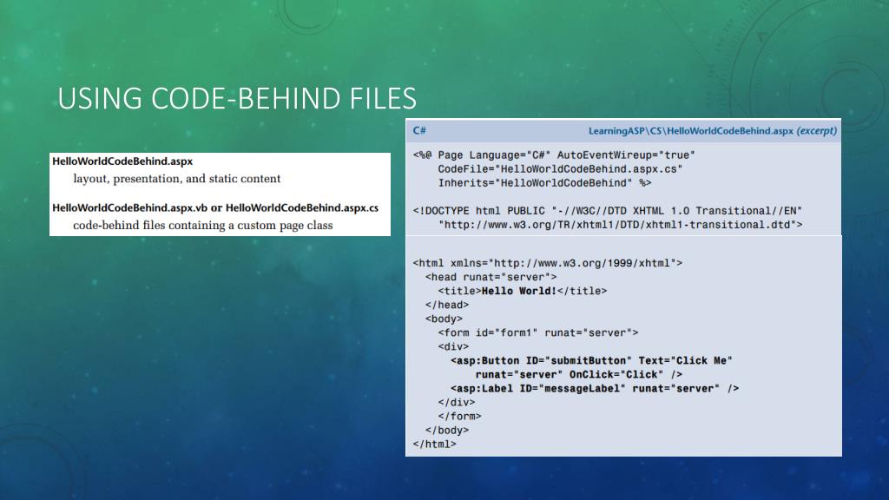Click the '<title>Hello World!</title>' line
The height and width of the screenshot is (500, 889).
522,291
